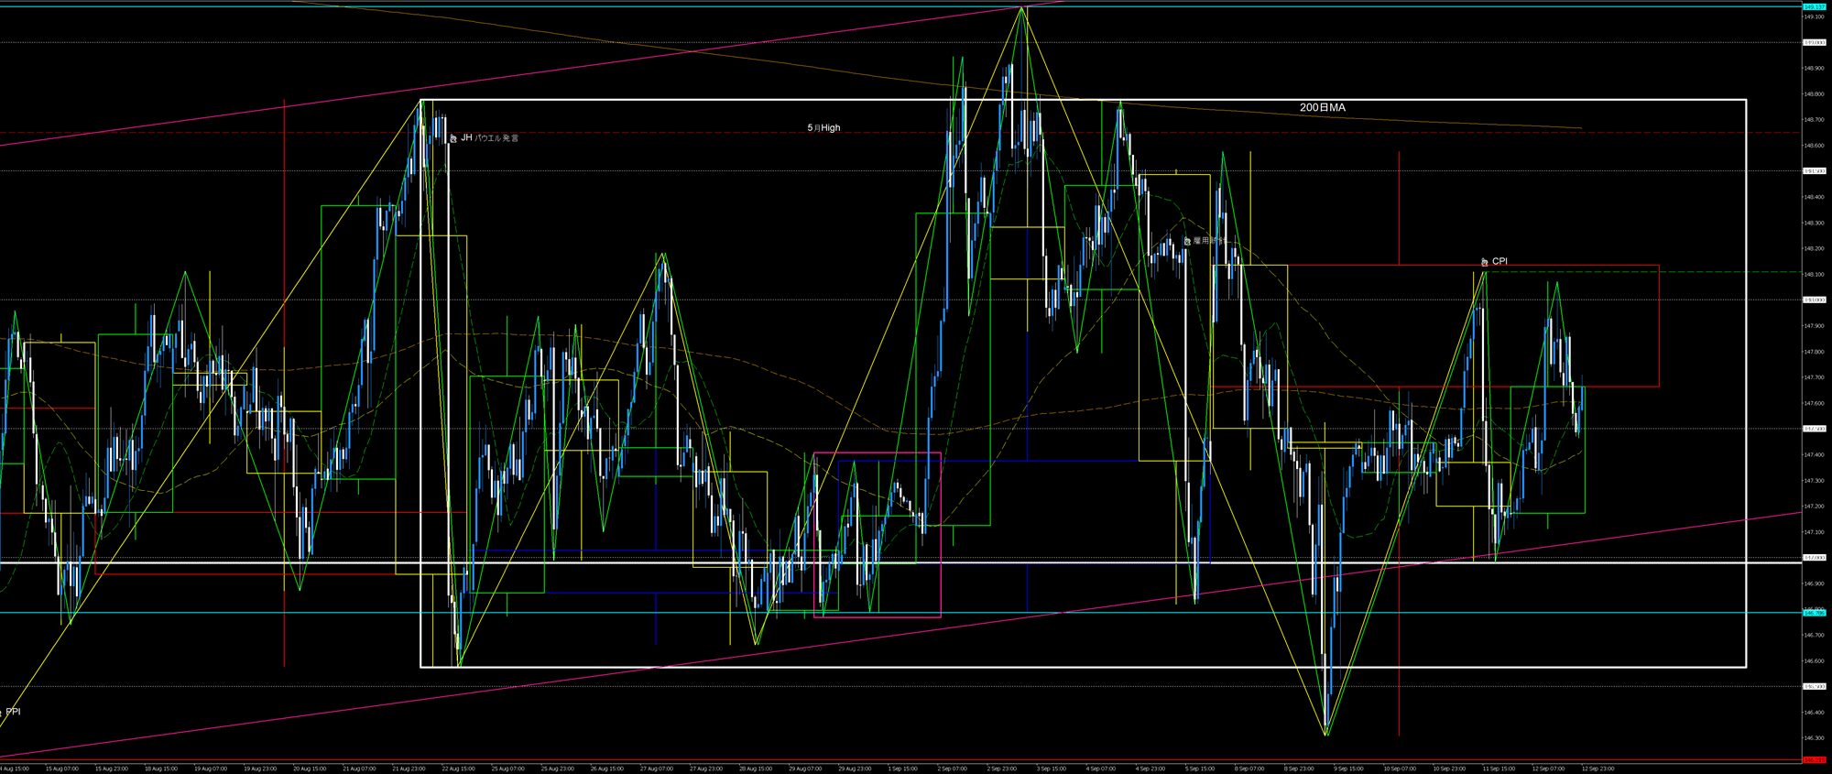
Task: Click the 2 Sep 07:00 time label
Action: pos(952,769)
